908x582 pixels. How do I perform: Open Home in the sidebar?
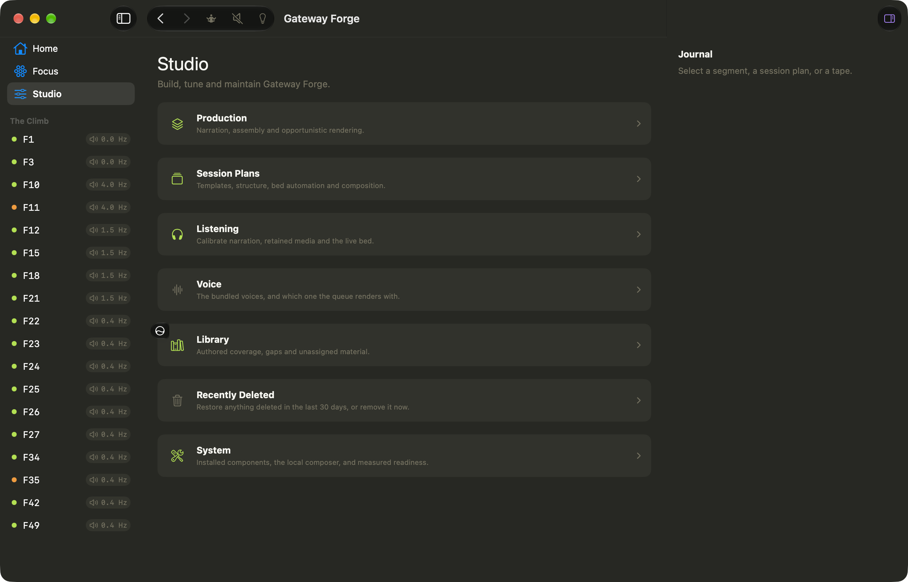(x=71, y=49)
